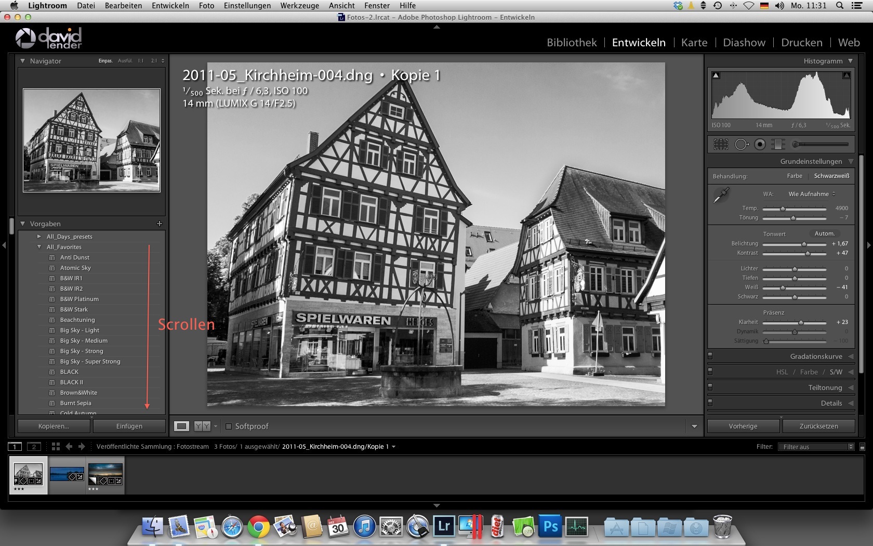Toggle shadow clipping indicator in histogram
The width and height of the screenshot is (873, 546).
click(716, 75)
